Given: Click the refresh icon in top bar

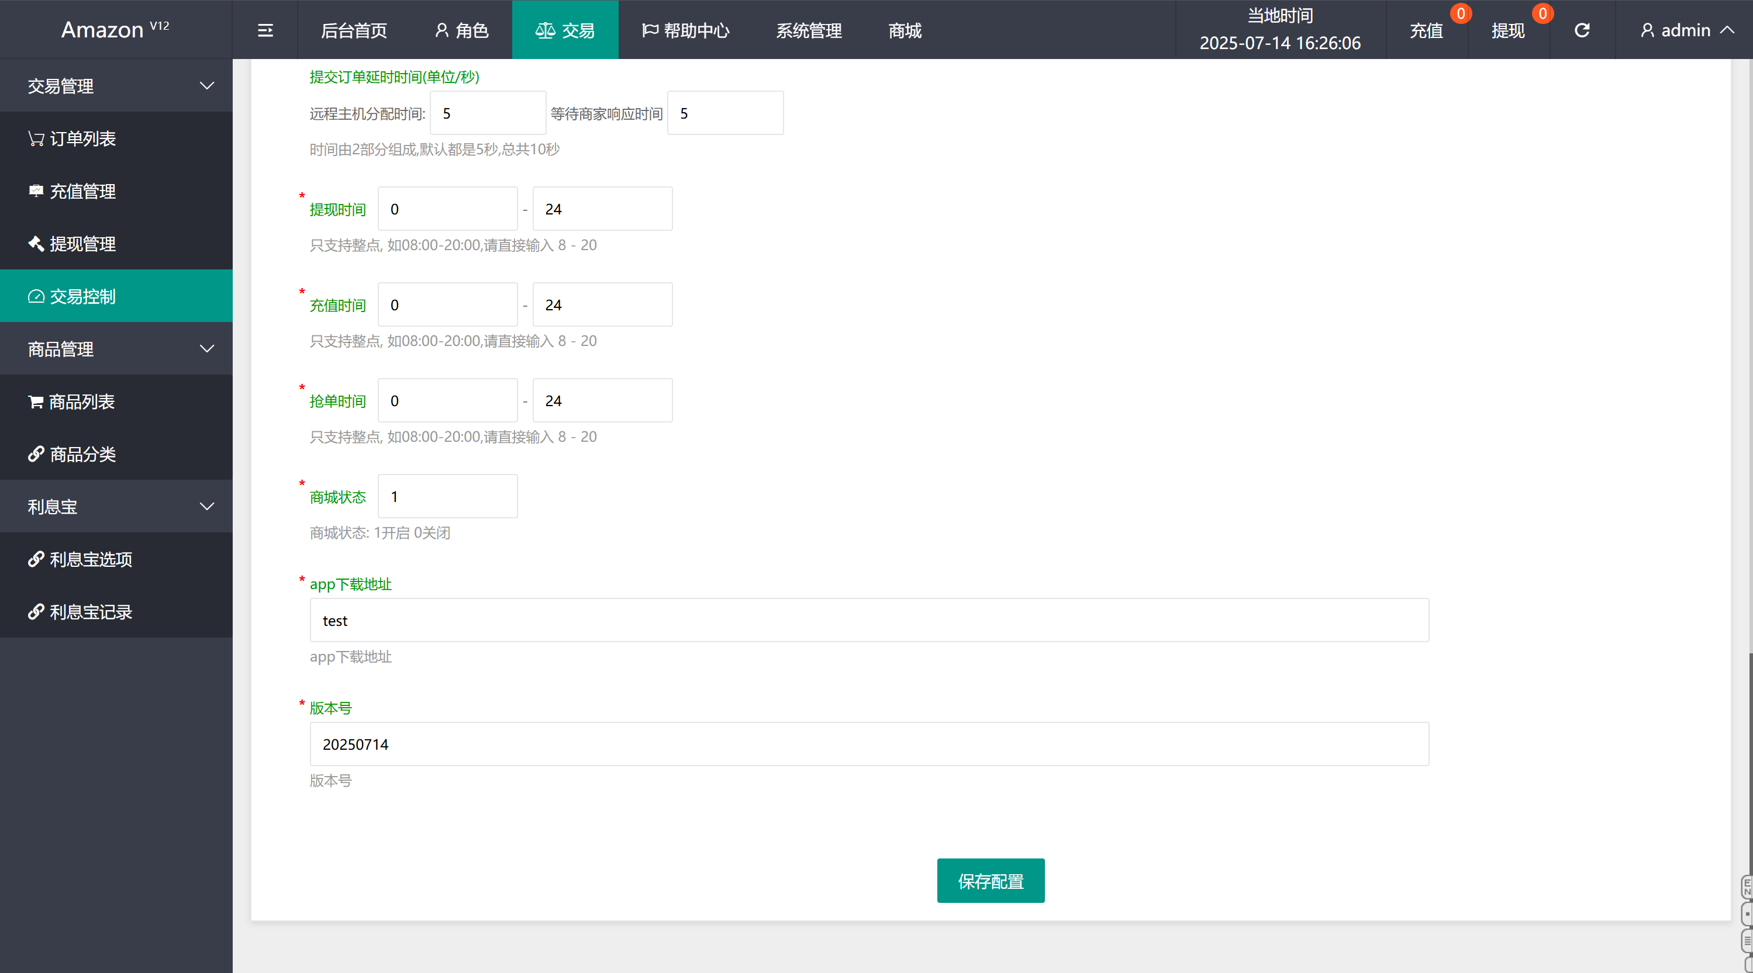Looking at the screenshot, I should pyautogui.click(x=1582, y=30).
